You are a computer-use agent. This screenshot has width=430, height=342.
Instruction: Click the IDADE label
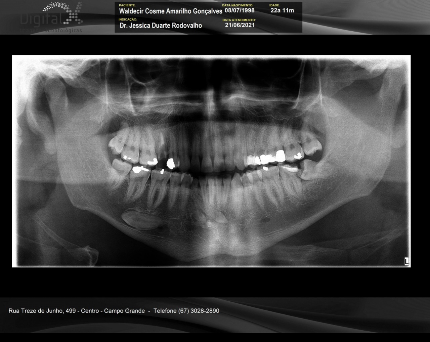coord(274,5)
